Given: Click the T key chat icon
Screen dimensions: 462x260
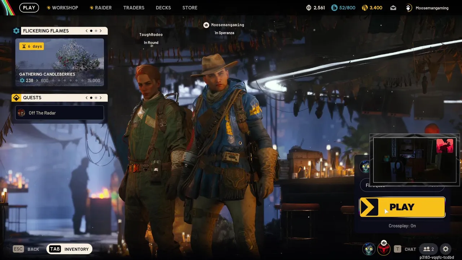Looking at the screenshot, I should 397,249.
